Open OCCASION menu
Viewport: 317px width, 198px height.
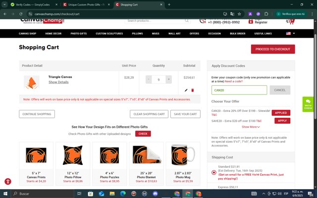pyautogui.click(x=214, y=34)
